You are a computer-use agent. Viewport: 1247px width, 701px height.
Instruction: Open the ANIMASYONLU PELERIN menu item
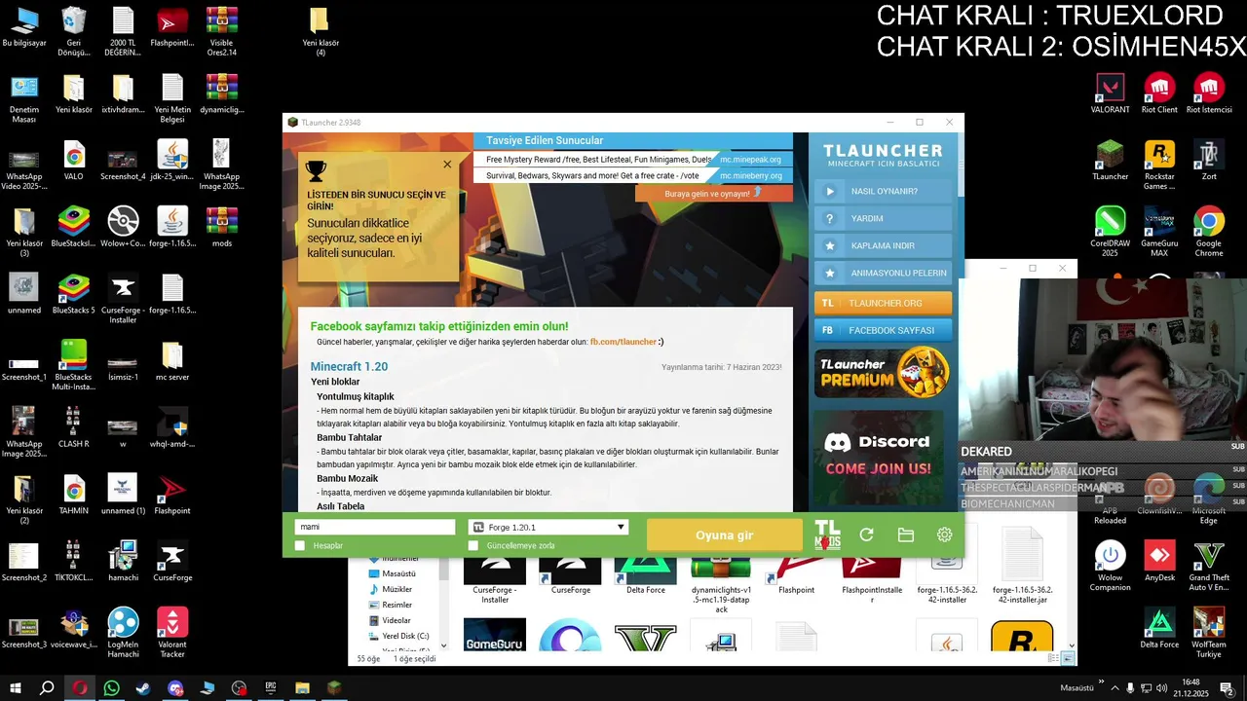pos(883,274)
